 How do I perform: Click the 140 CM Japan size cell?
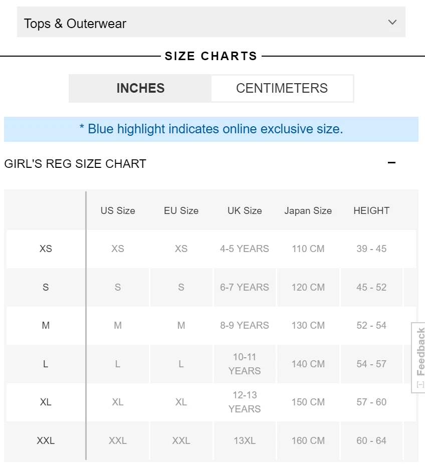click(x=308, y=364)
